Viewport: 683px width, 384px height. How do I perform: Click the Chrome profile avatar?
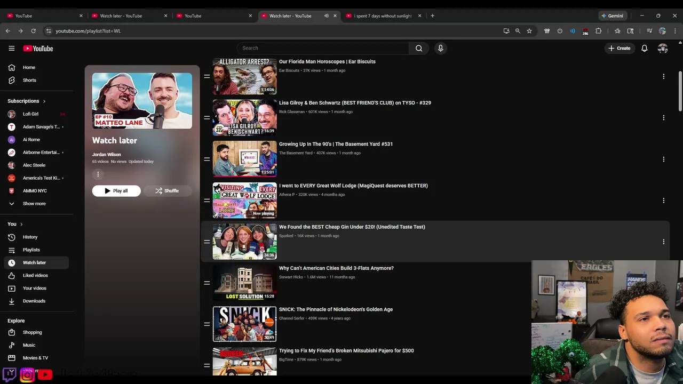662,31
